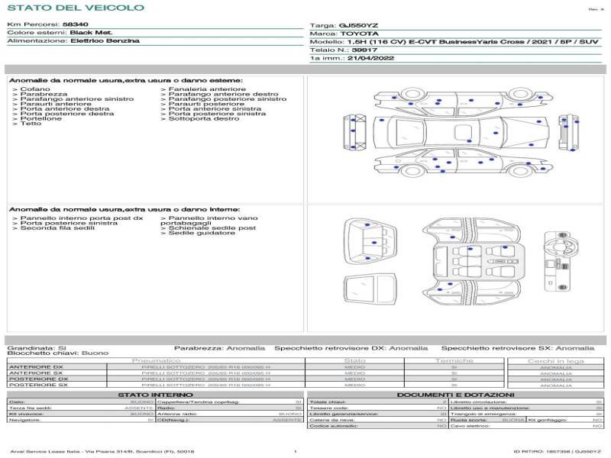Click the dashboard steering wheel diagram
This screenshot has width=611, height=458.
point(561,261)
